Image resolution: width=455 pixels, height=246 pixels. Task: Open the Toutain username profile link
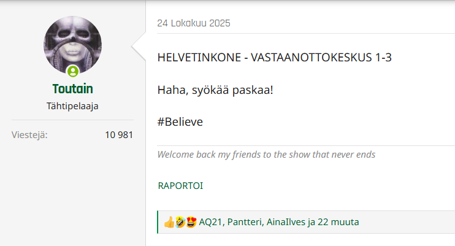point(72,89)
